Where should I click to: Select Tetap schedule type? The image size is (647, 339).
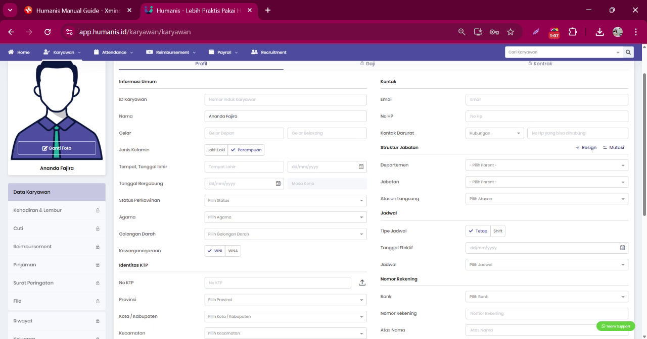(478, 231)
